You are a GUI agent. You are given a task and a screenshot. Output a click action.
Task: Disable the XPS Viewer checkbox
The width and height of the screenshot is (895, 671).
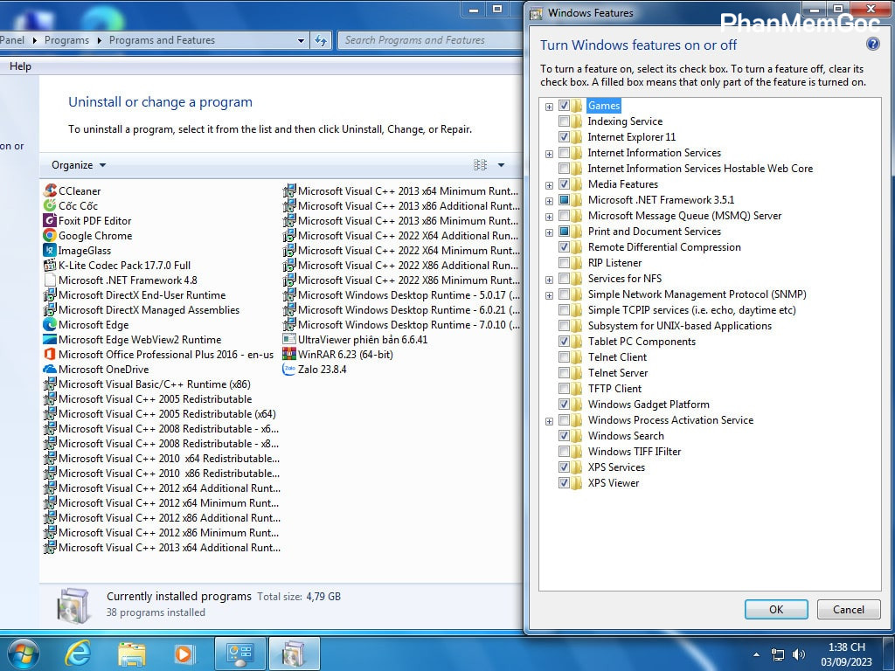564,483
